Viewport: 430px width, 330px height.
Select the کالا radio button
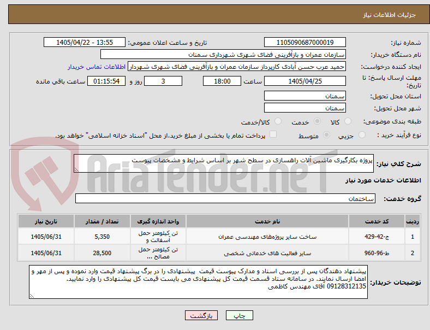click(348, 121)
